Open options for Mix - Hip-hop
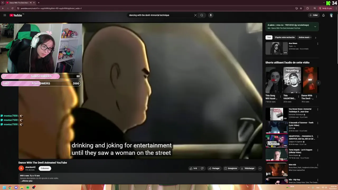Screen dimensions: 338x190 point(318,180)
